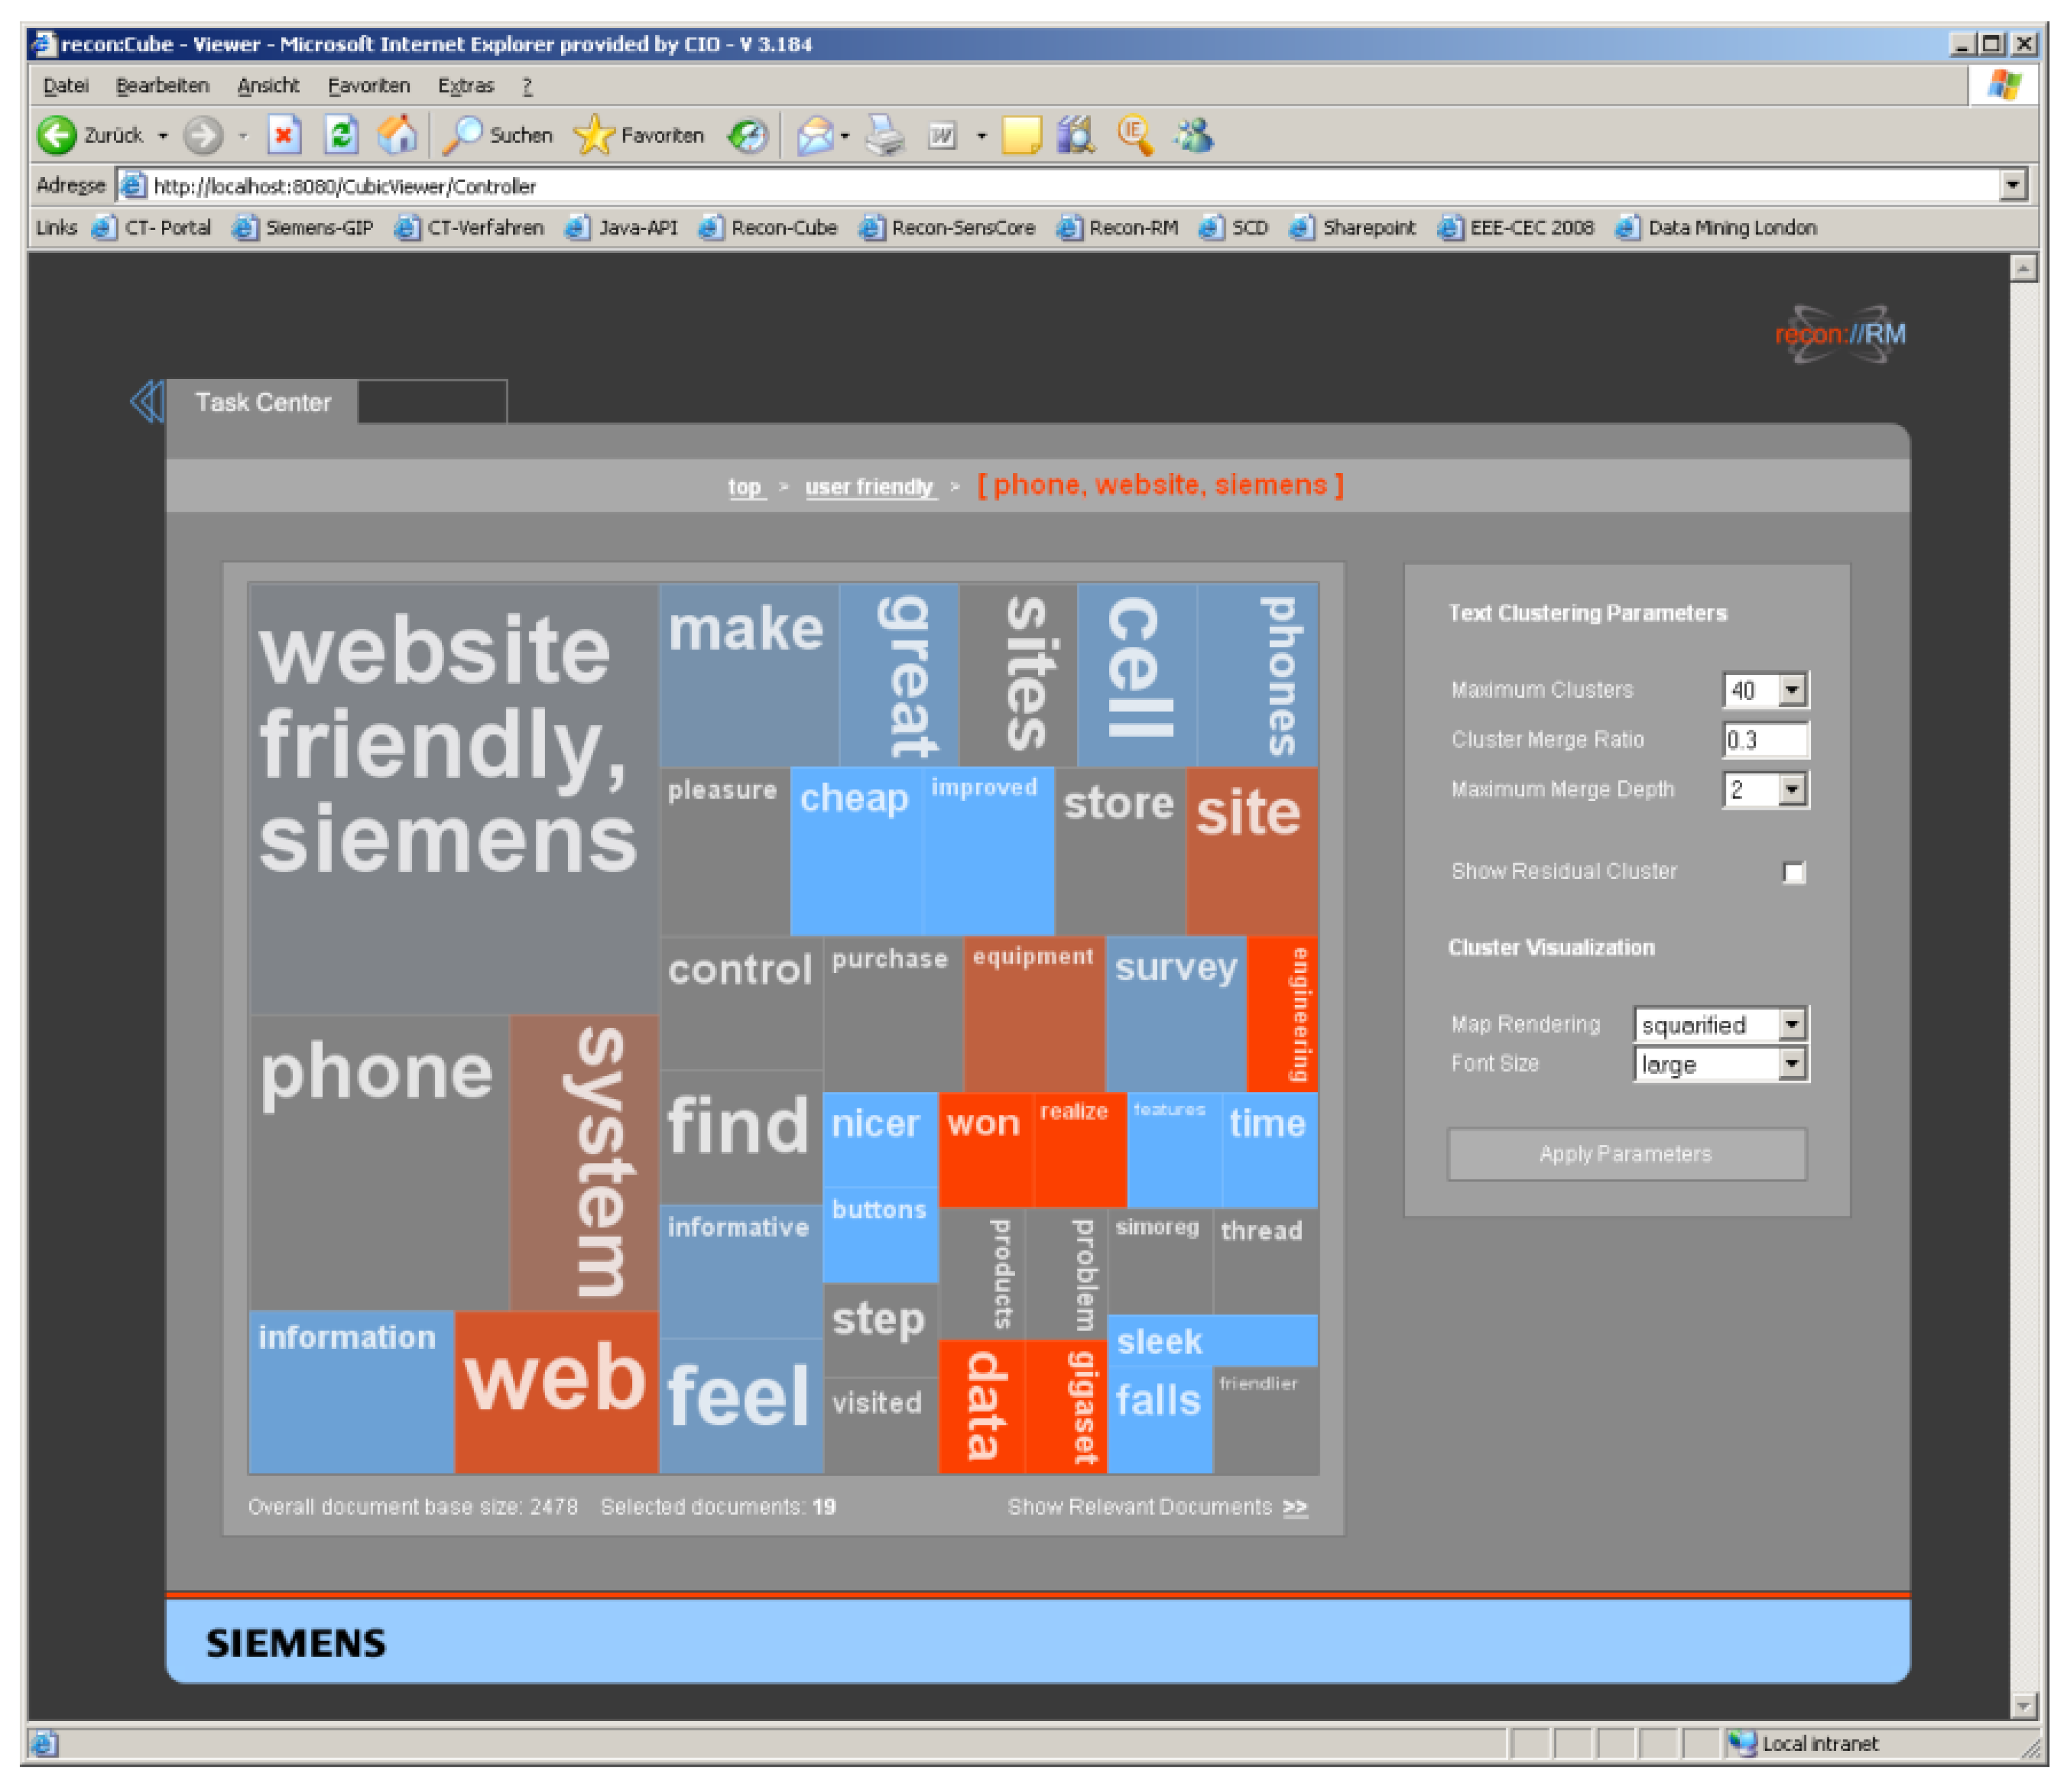Viewport: 2072px width, 1785px height.
Task: Open the back button history arrow
Action: click(x=163, y=136)
